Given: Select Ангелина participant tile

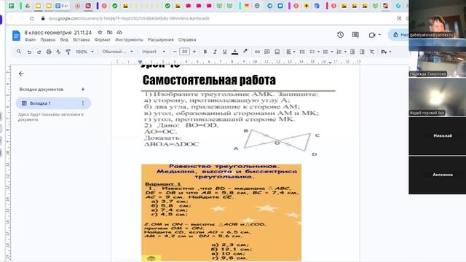Looking at the screenshot, I should [437, 175].
